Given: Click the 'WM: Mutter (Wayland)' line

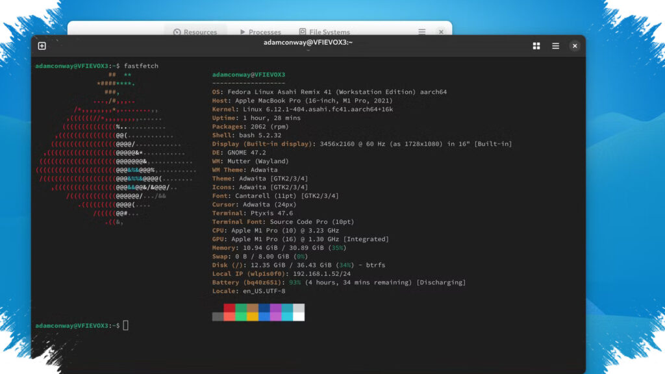Looking at the screenshot, I should click(250, 161).
